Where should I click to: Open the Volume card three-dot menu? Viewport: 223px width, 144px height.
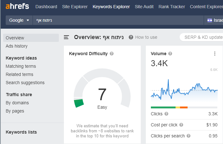click(x=215, y=54)
